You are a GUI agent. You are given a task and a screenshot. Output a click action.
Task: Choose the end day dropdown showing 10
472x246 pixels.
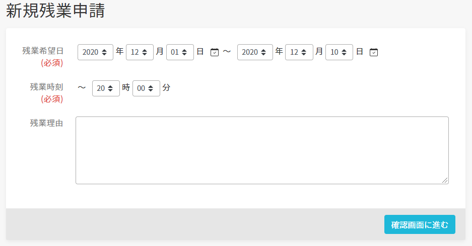click(339, 52)
